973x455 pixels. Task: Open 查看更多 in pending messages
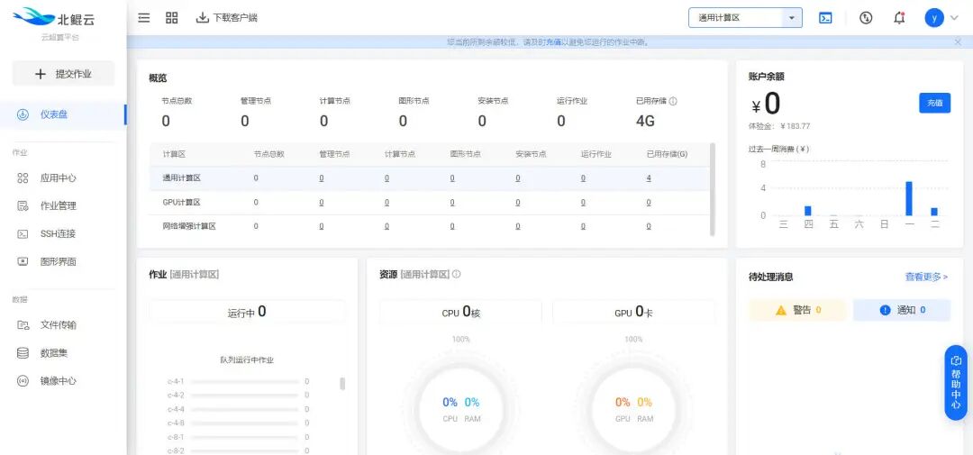(x=926, y=277)
